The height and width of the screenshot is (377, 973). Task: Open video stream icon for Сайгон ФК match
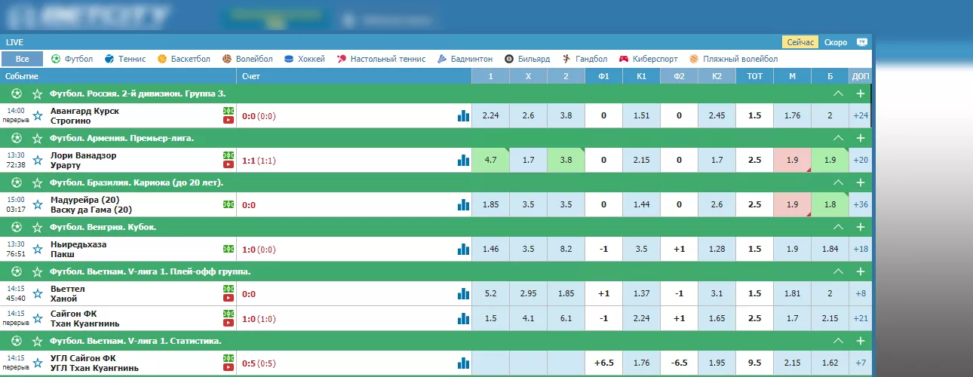[x=228, y=323]
